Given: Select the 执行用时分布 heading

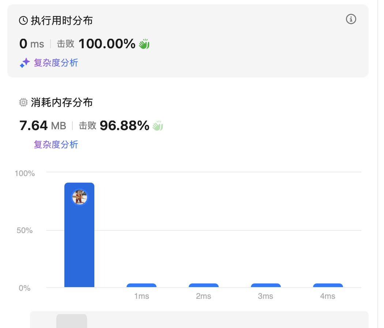Looking at the screenshot, I should coord(62,20).
